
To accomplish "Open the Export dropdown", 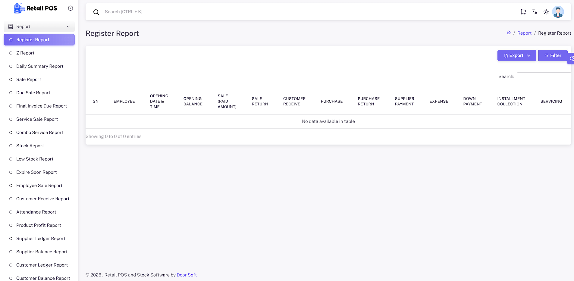I will (516, 55).
